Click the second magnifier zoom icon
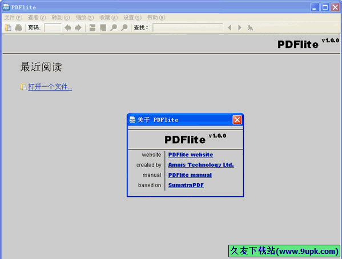The width and height of the screenshot is (342, 259). tap(124, 28)
